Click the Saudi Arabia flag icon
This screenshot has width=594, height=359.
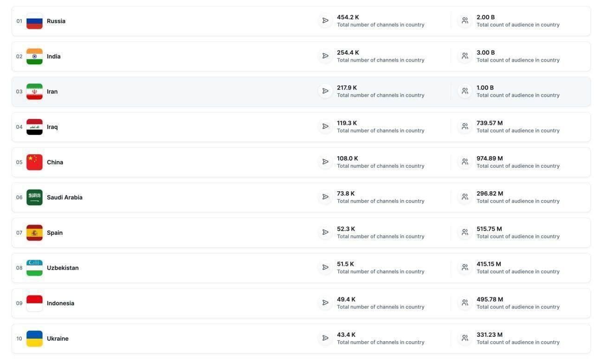click(x=34, y=197)
